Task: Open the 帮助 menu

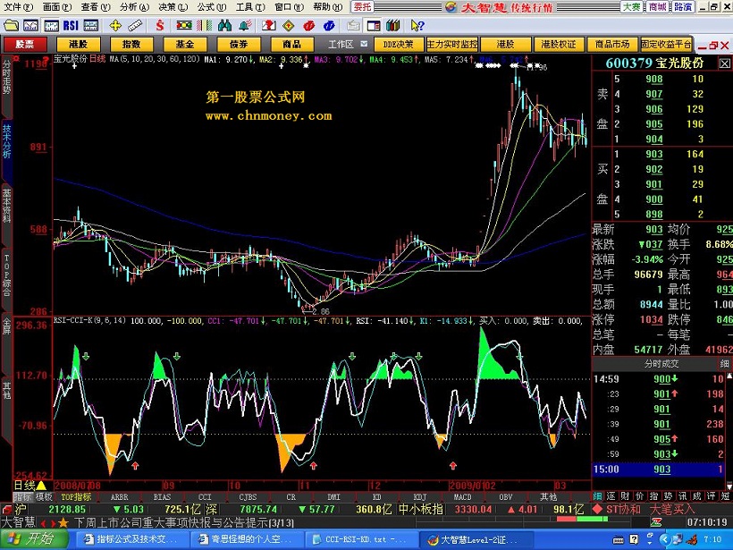Action: pyautogui.click(x=327, y=7)
